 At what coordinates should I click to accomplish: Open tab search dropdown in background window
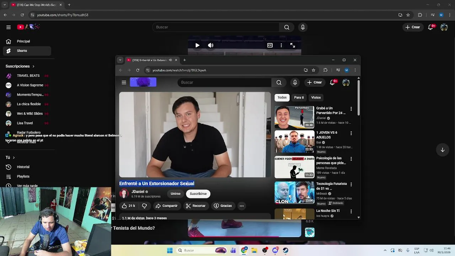click(x=5, y=5)
